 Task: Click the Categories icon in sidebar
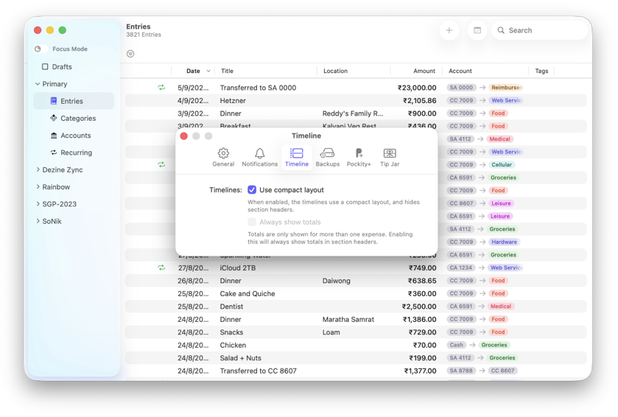(54, 118)
